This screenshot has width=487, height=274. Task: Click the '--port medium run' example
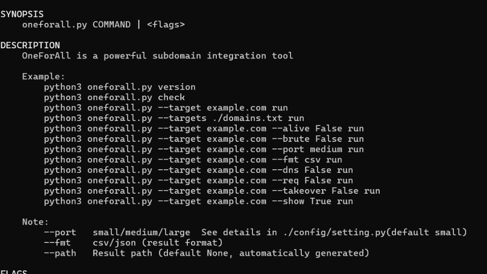point(204,149)
